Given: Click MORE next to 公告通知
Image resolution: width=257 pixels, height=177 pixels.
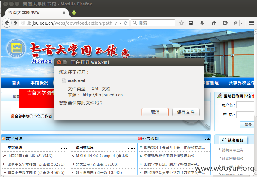Looking at the screenshot, I should (x=206, y=139).
